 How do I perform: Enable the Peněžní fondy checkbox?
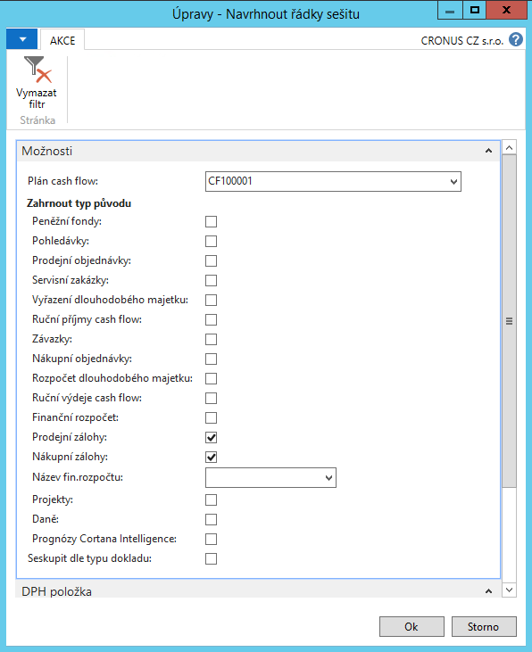point(211,221)
